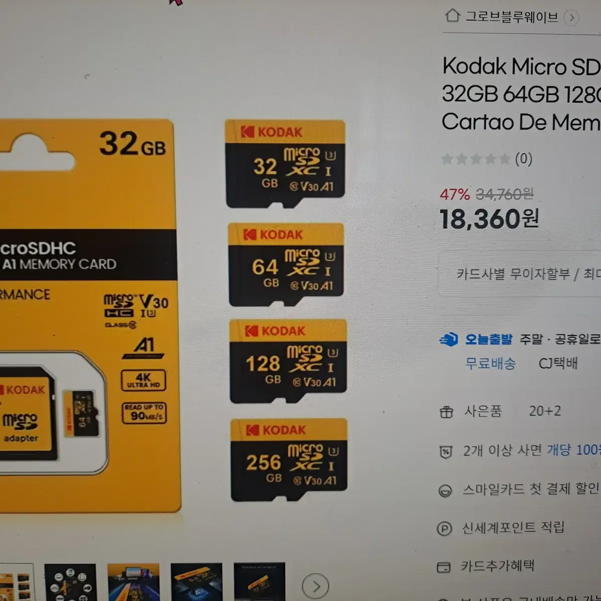Click next arrow in thumbnail carousel
This screenshot has height=601, width=601.
[316, 585]
